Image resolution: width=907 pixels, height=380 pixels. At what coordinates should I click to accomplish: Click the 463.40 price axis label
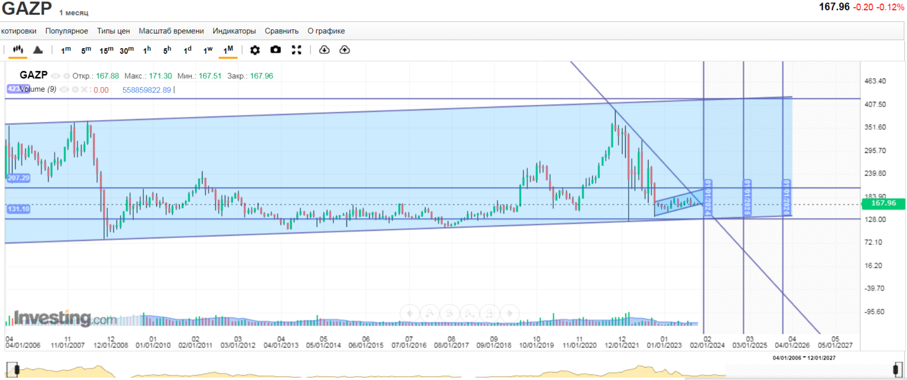click(x=875, y=81)
